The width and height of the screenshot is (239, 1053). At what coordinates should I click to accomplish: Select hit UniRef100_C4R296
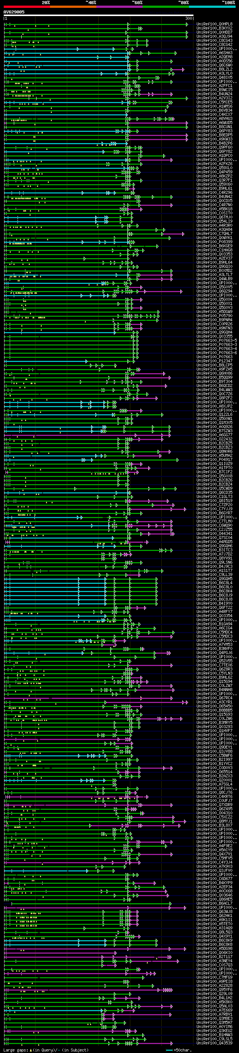tap(214, 192)
